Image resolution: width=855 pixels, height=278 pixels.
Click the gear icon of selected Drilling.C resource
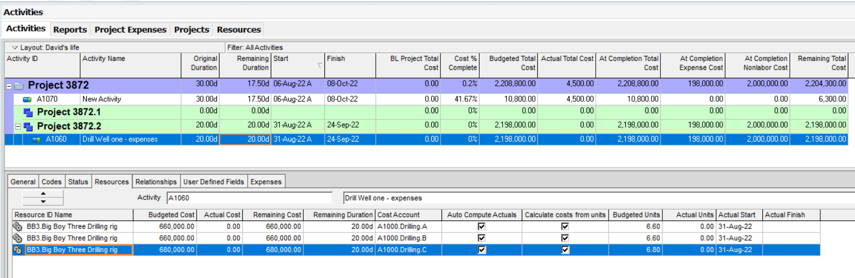pyautogui.click(x=18, y=250)
